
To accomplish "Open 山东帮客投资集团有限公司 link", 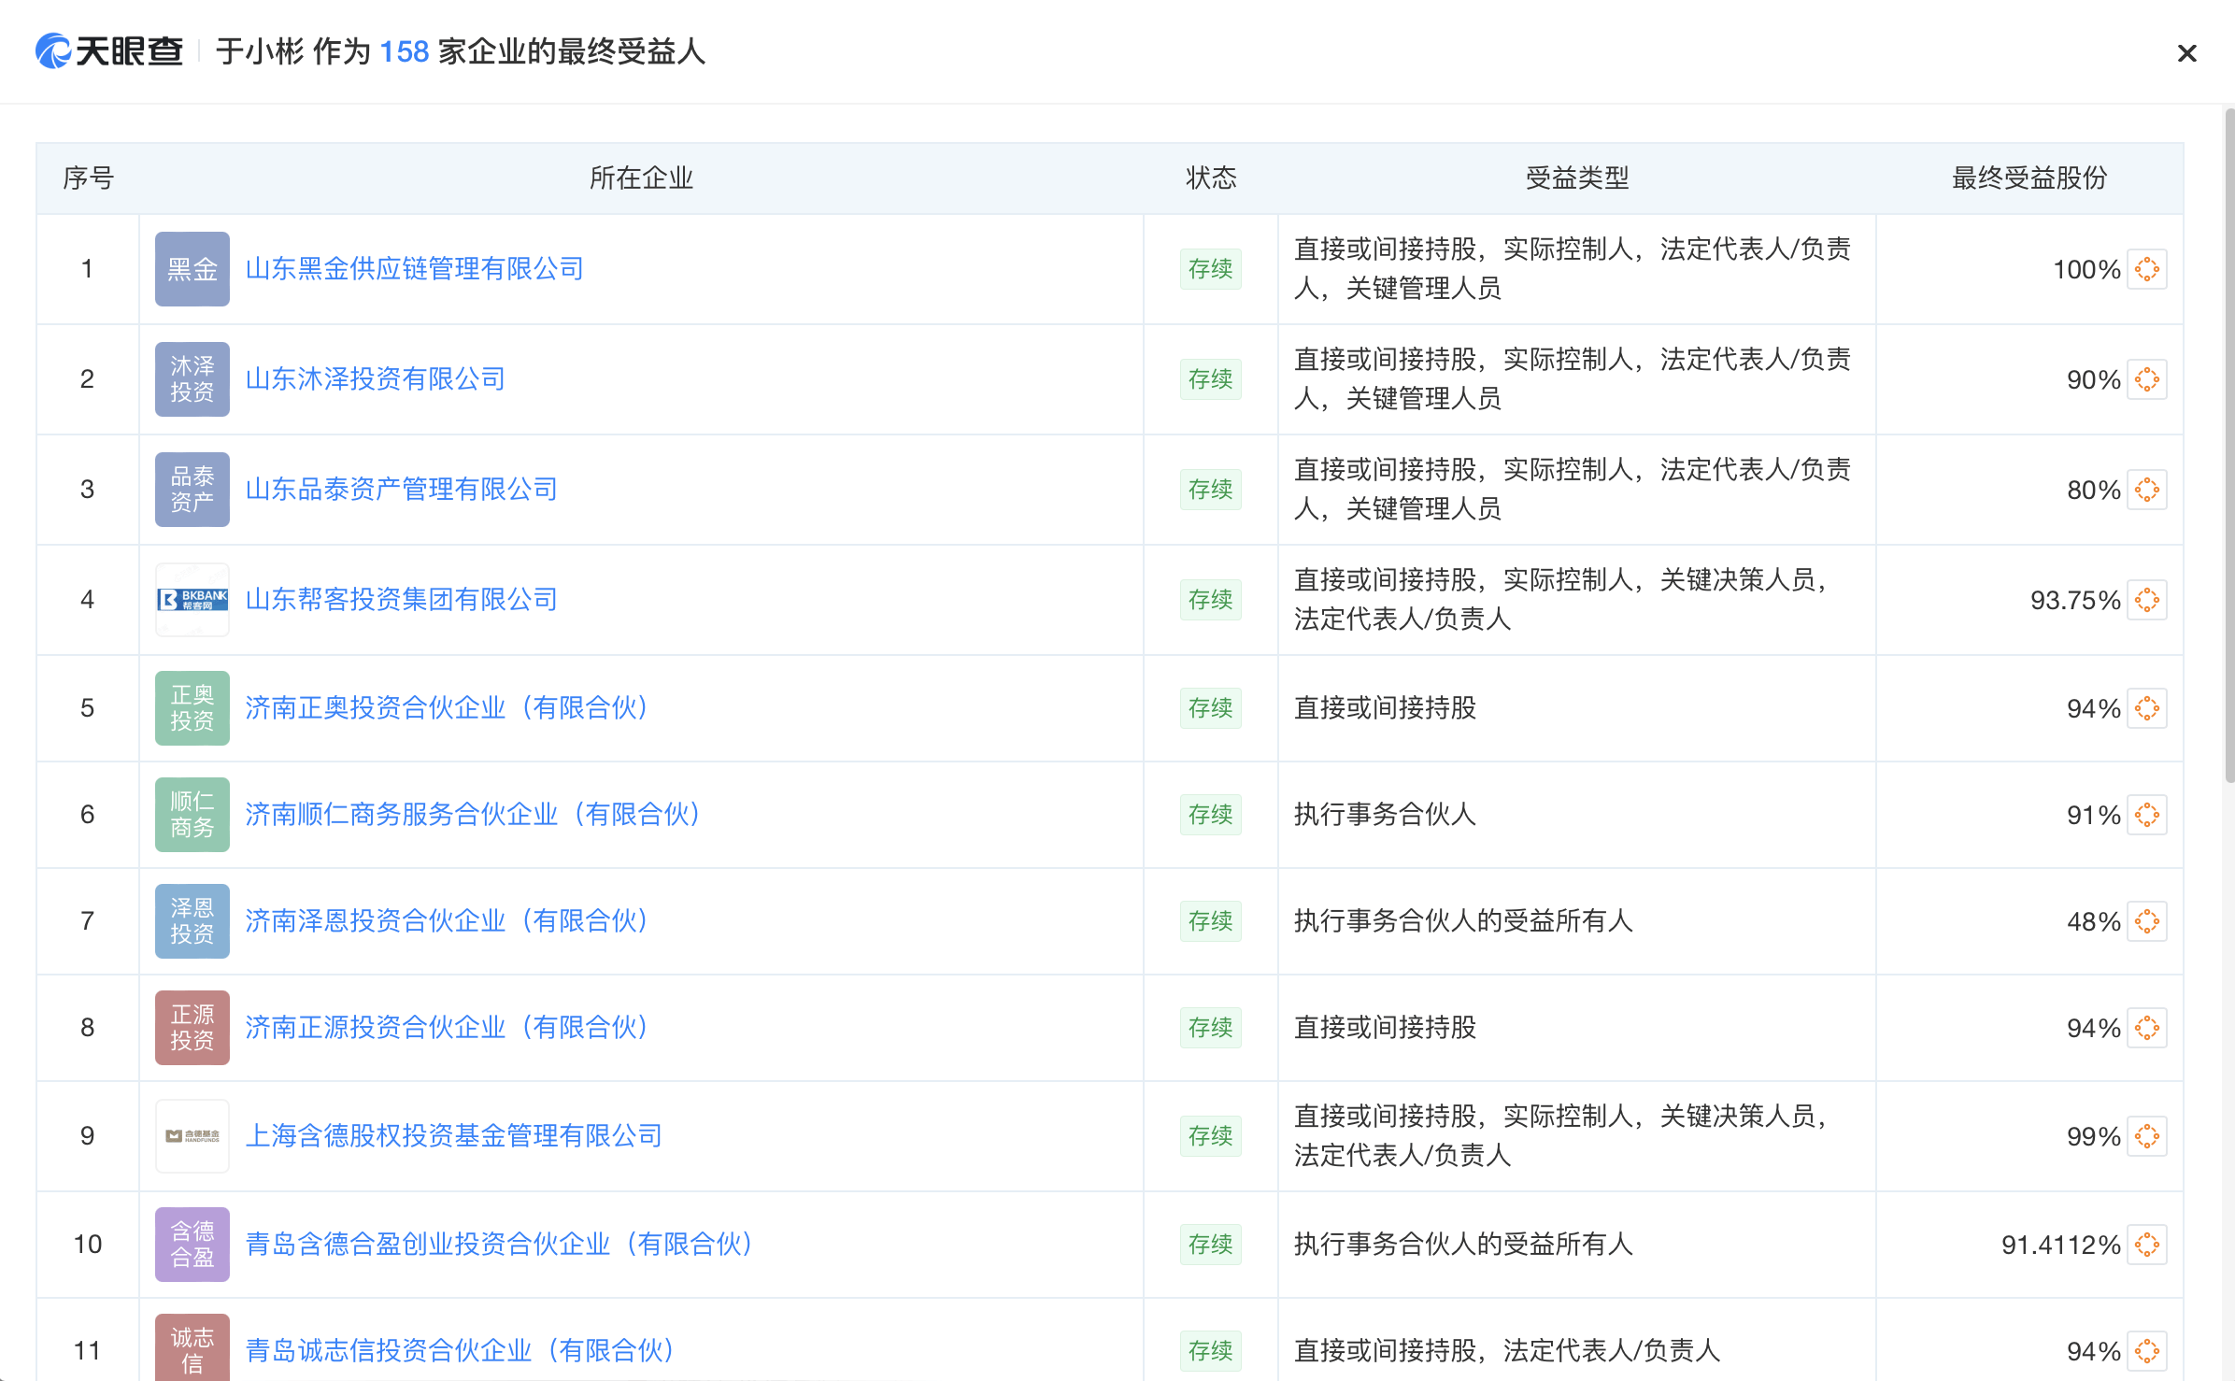I will pyautogui.click(x=401, y=600).
